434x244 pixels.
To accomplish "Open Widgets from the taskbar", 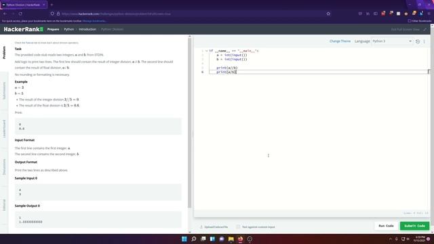I will coord(212,239).
